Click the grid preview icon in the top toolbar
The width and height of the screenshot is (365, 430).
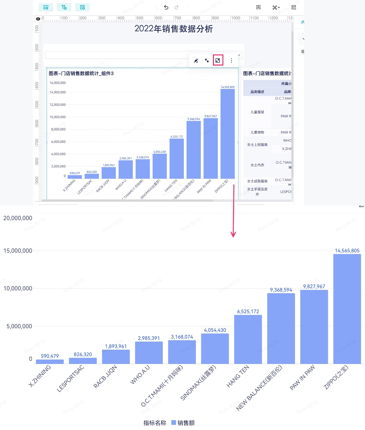click(259, 8)
